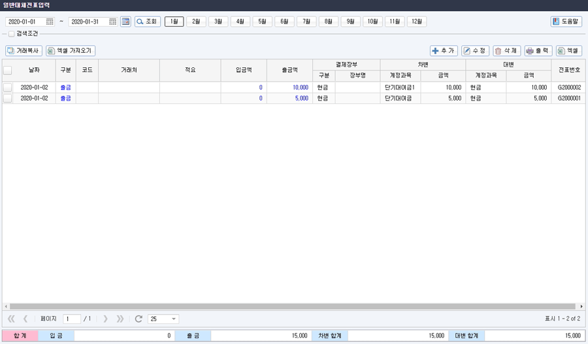The height and width of the screenshot is (344, 588).
Task: Check the row for voucher G2000002
Action: pos(7,87)
